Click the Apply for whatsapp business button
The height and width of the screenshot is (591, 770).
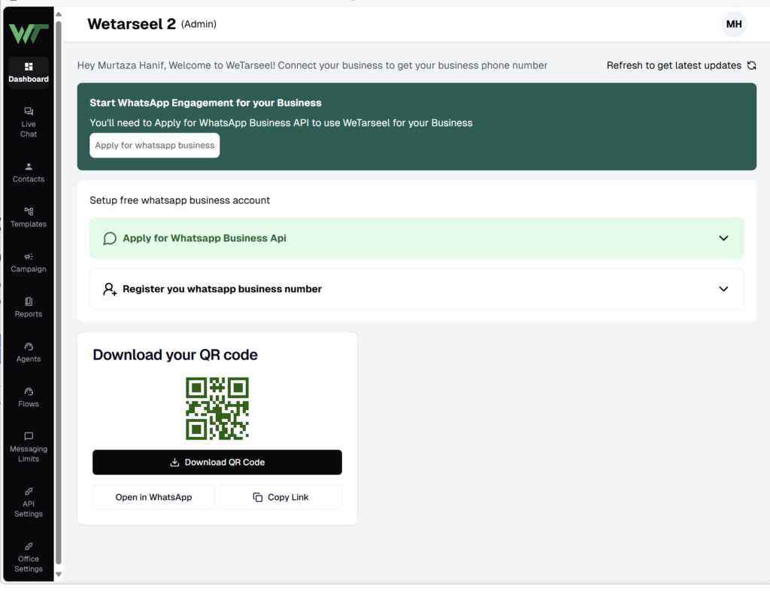click(155, 145)
